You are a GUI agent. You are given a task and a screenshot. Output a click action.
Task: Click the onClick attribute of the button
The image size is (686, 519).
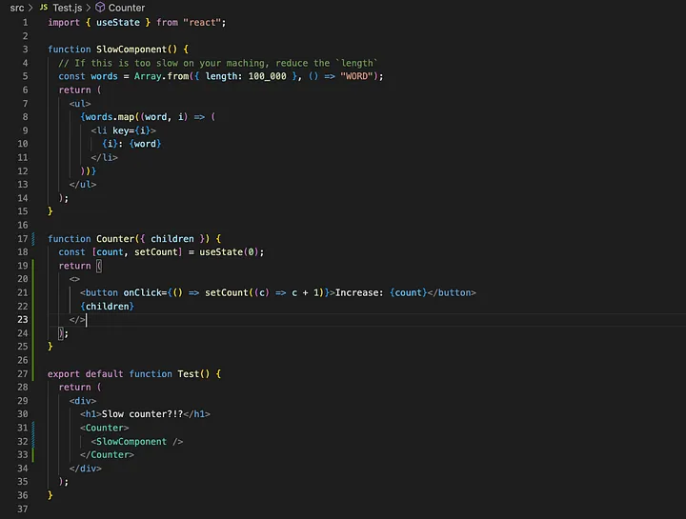(x=142, y=292)
